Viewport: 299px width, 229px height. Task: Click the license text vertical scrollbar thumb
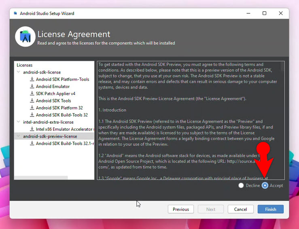(x=282, y=66)
